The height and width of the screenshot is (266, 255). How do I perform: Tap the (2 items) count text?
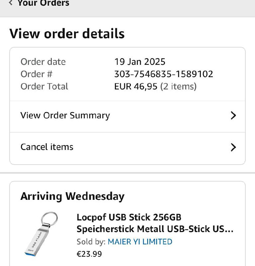178,86
